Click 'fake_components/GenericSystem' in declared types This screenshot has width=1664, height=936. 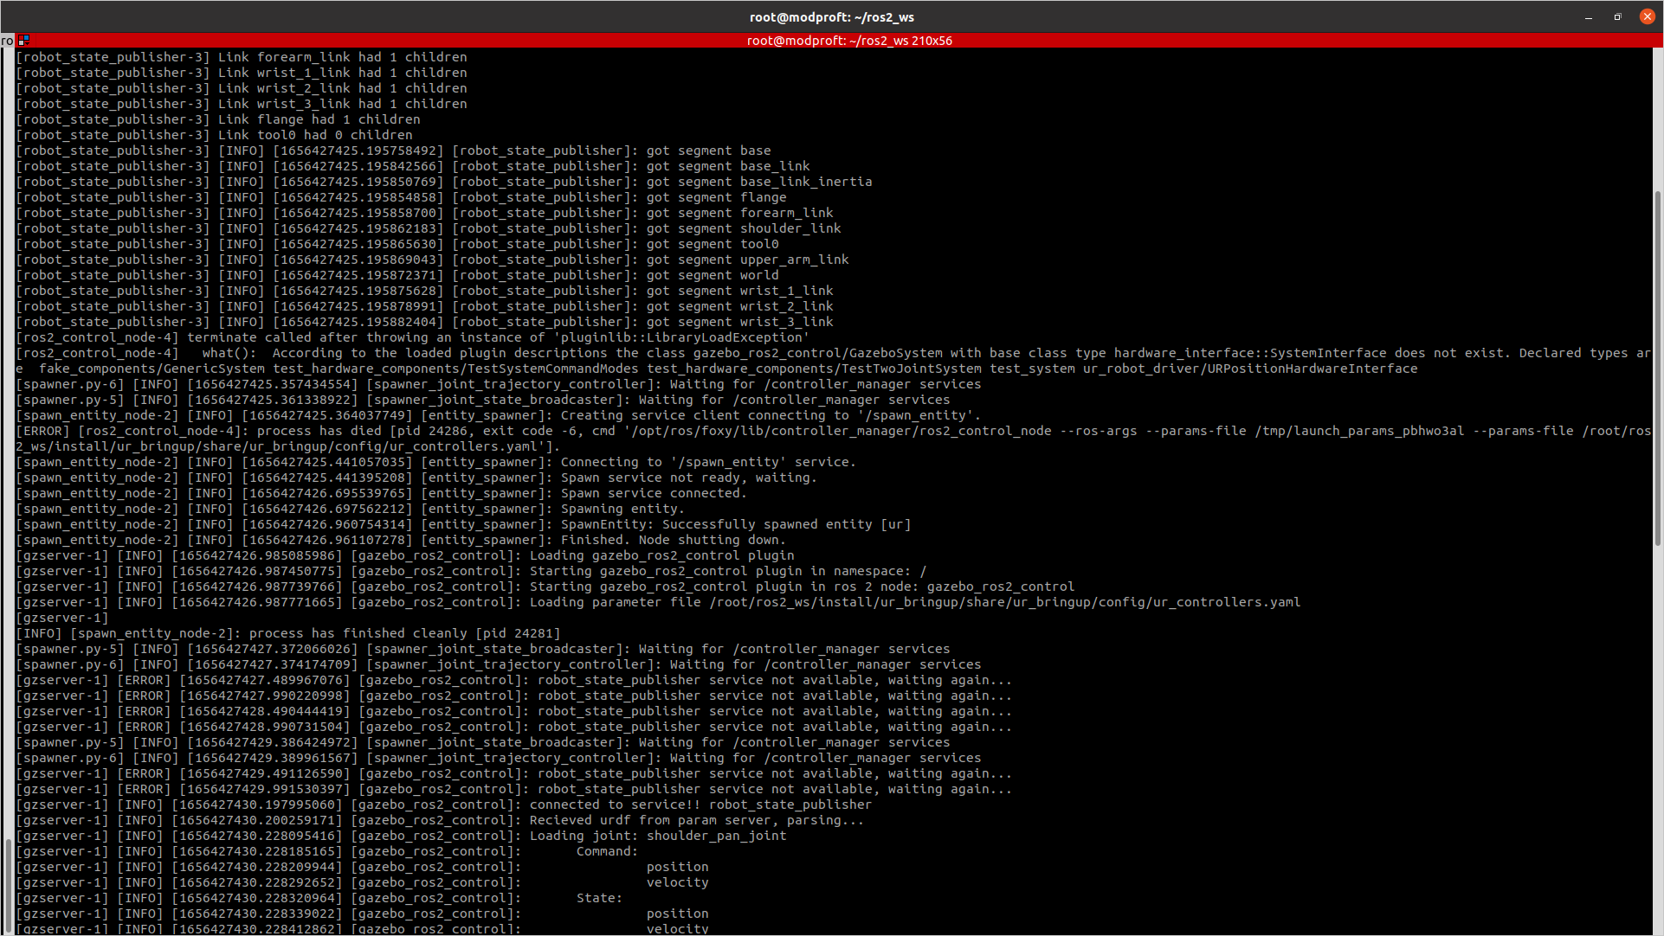pyautogui.click(x=152, y=369)
